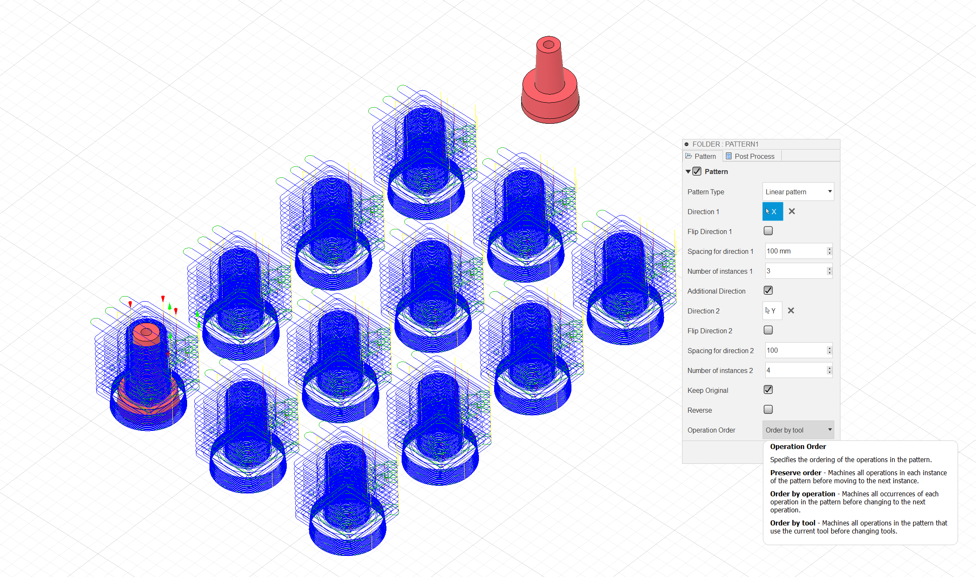Uncheck the Additional Direction checkbox
This screenshot has height=577, width=976.
click(768, 291)
